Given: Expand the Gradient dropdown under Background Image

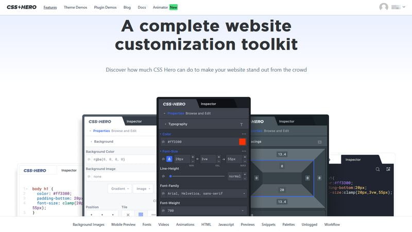Looking at the screenshot, I should click(119, 189).
